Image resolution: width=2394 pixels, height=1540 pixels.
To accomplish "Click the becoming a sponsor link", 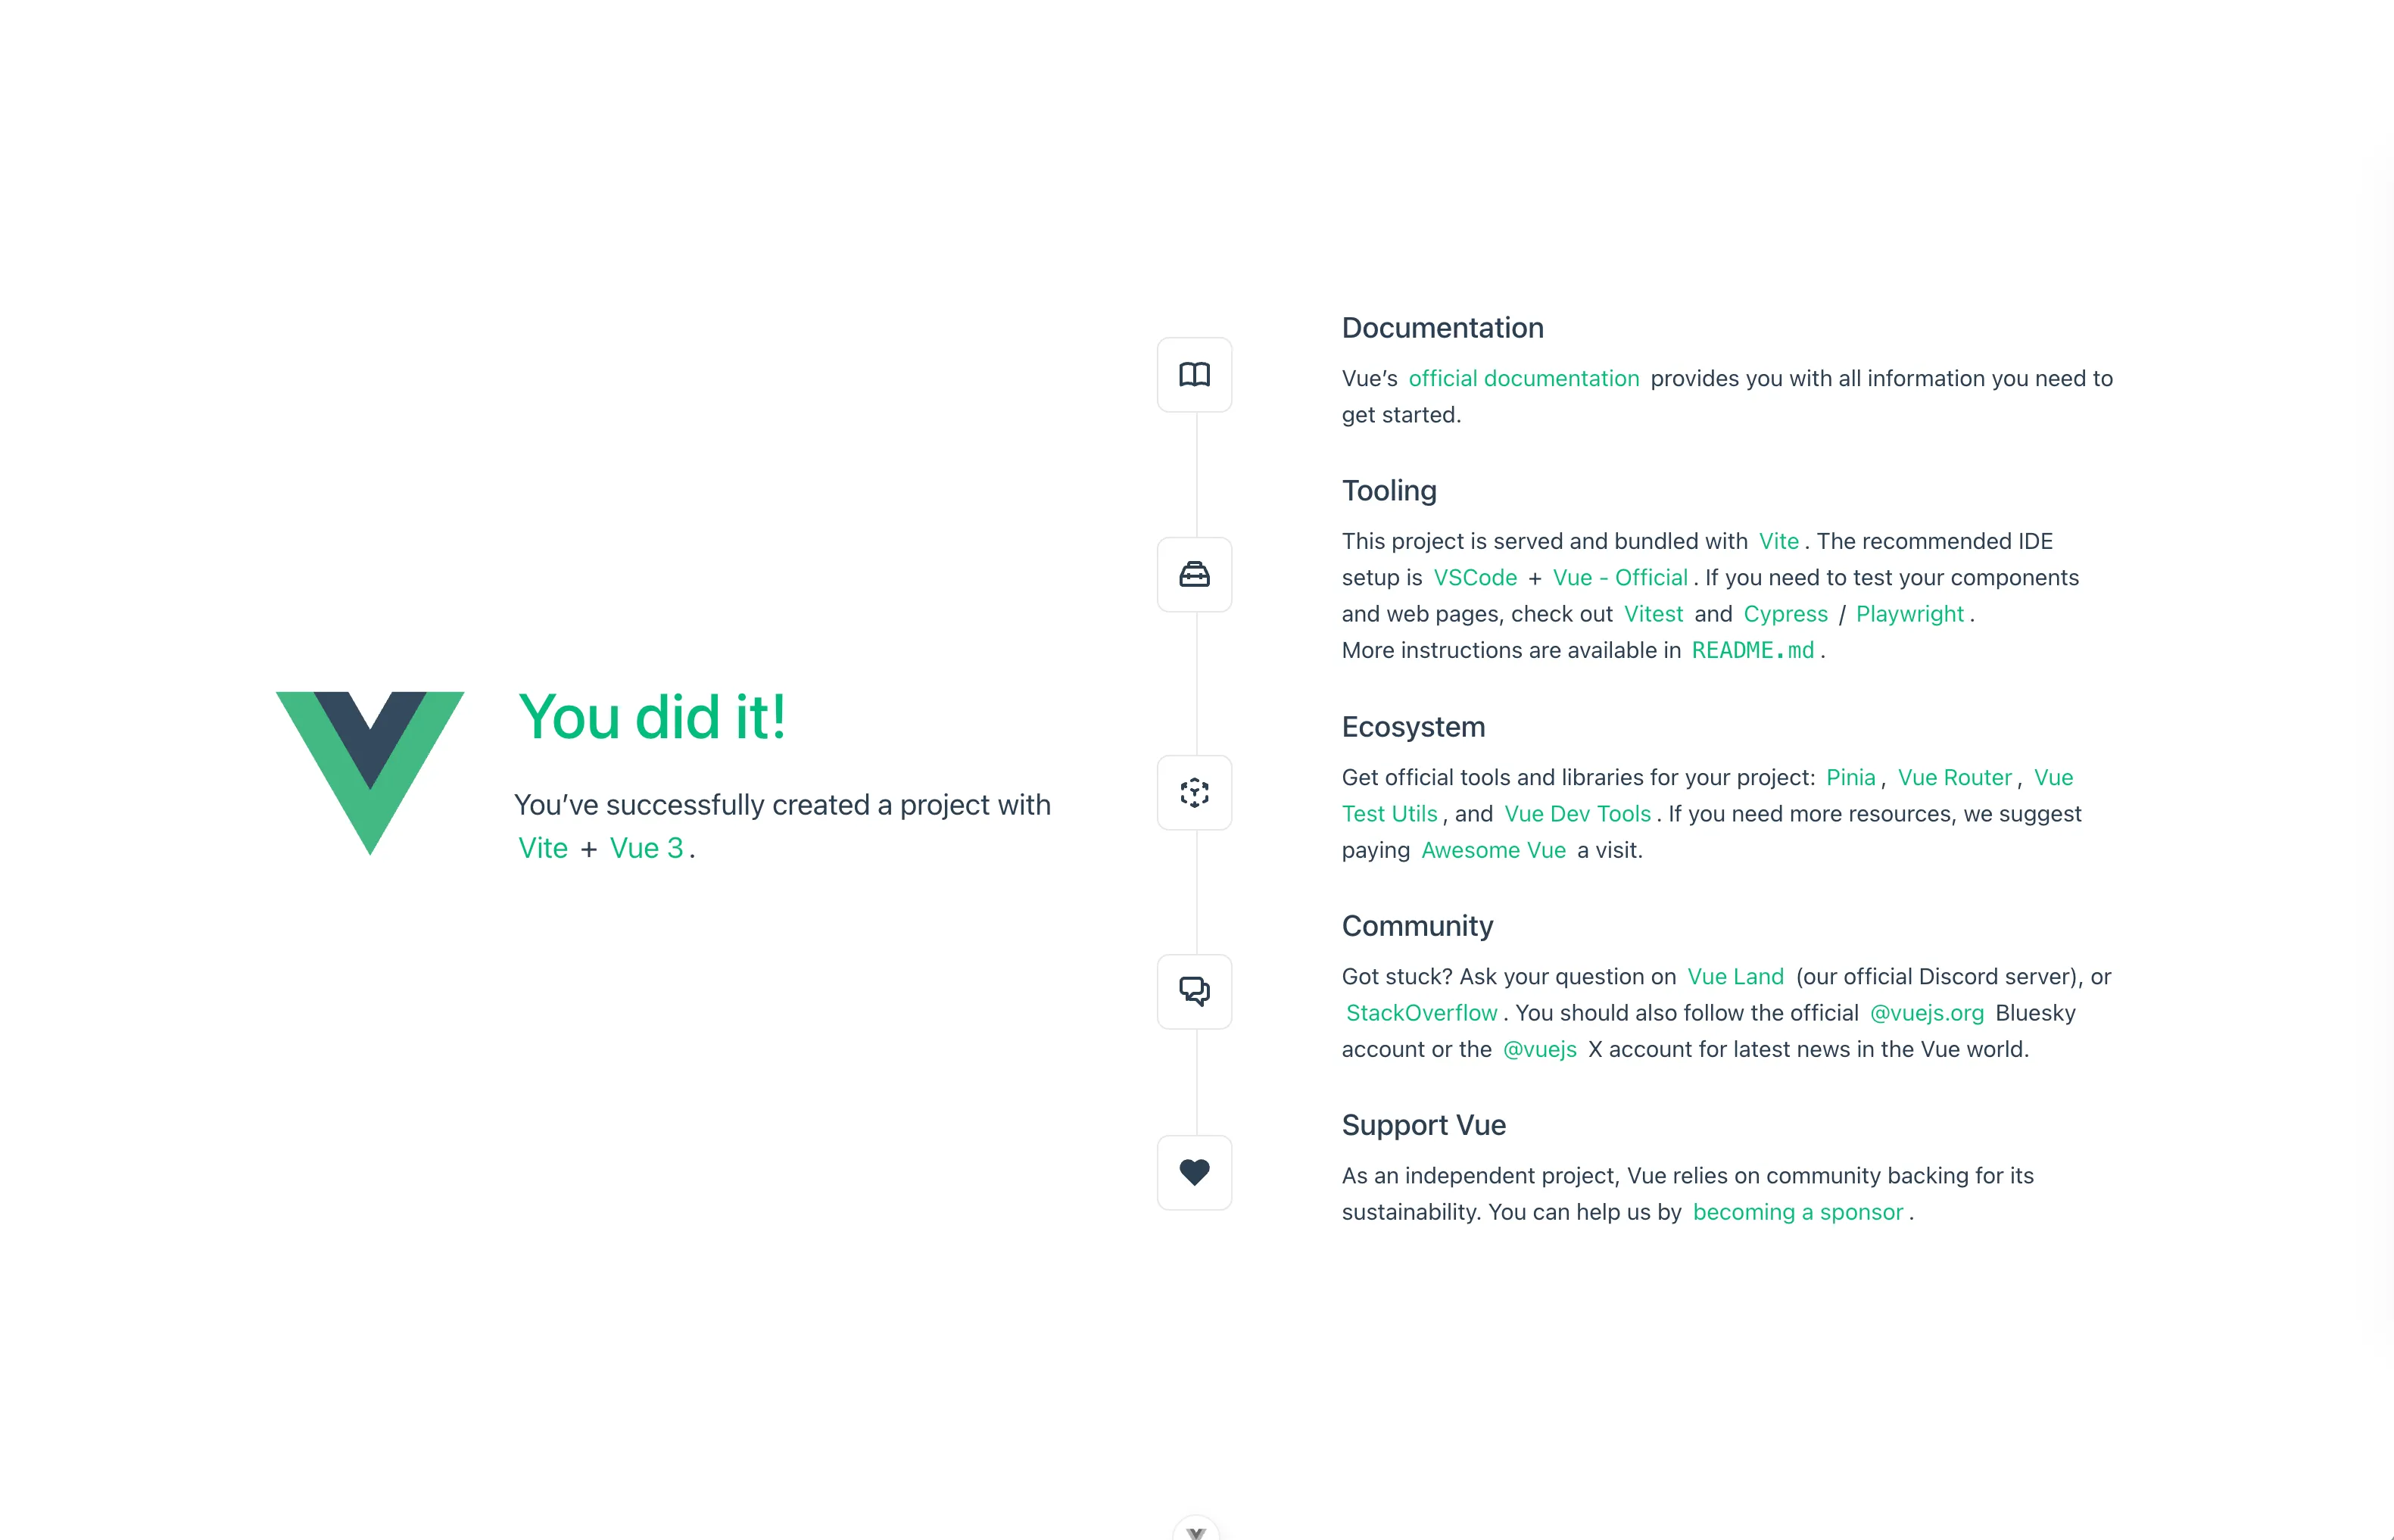I will click(x=1797, y=1212).
